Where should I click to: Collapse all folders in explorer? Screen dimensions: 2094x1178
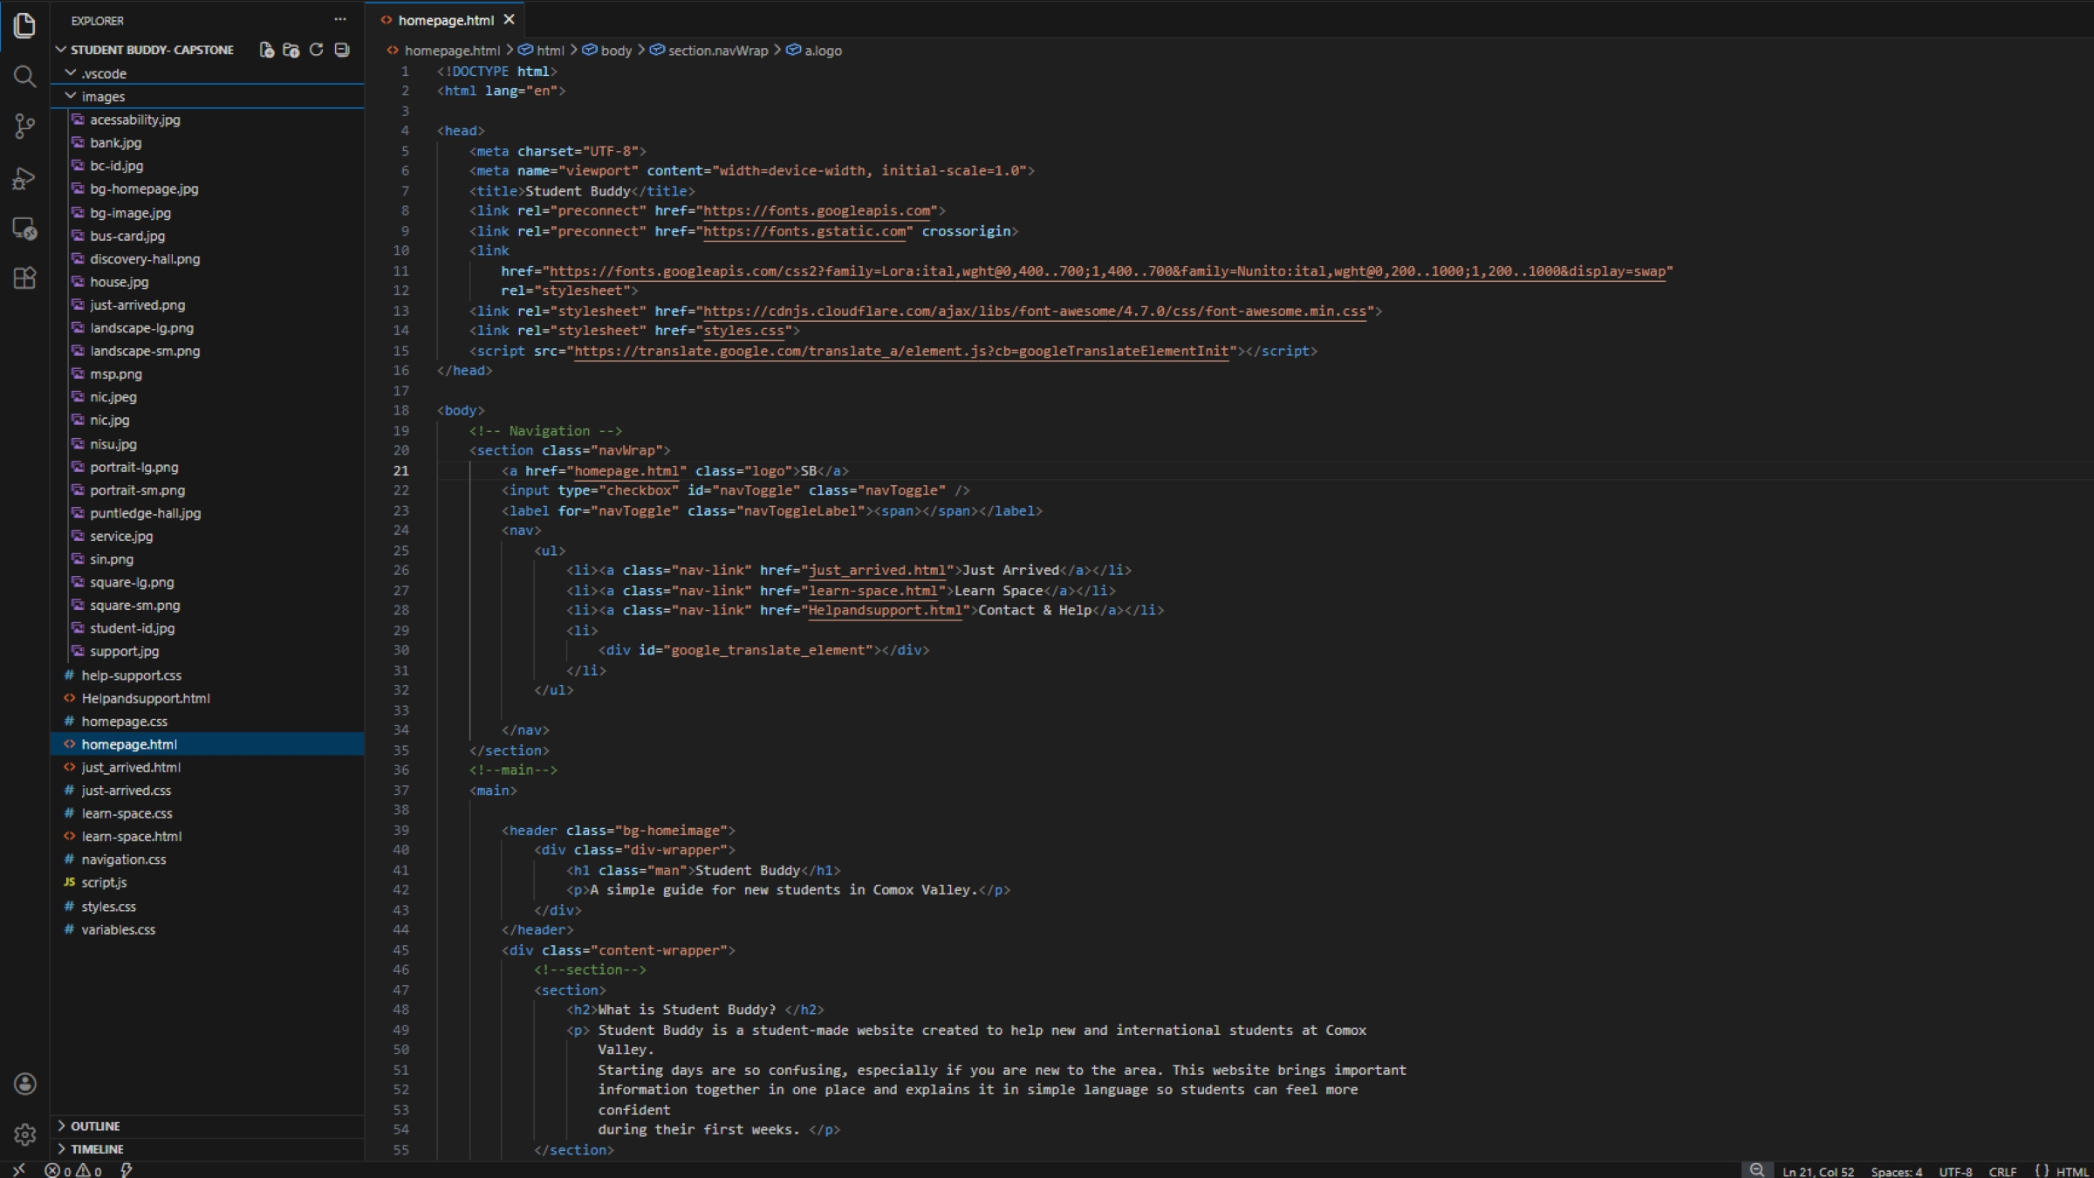click(342, 50)
